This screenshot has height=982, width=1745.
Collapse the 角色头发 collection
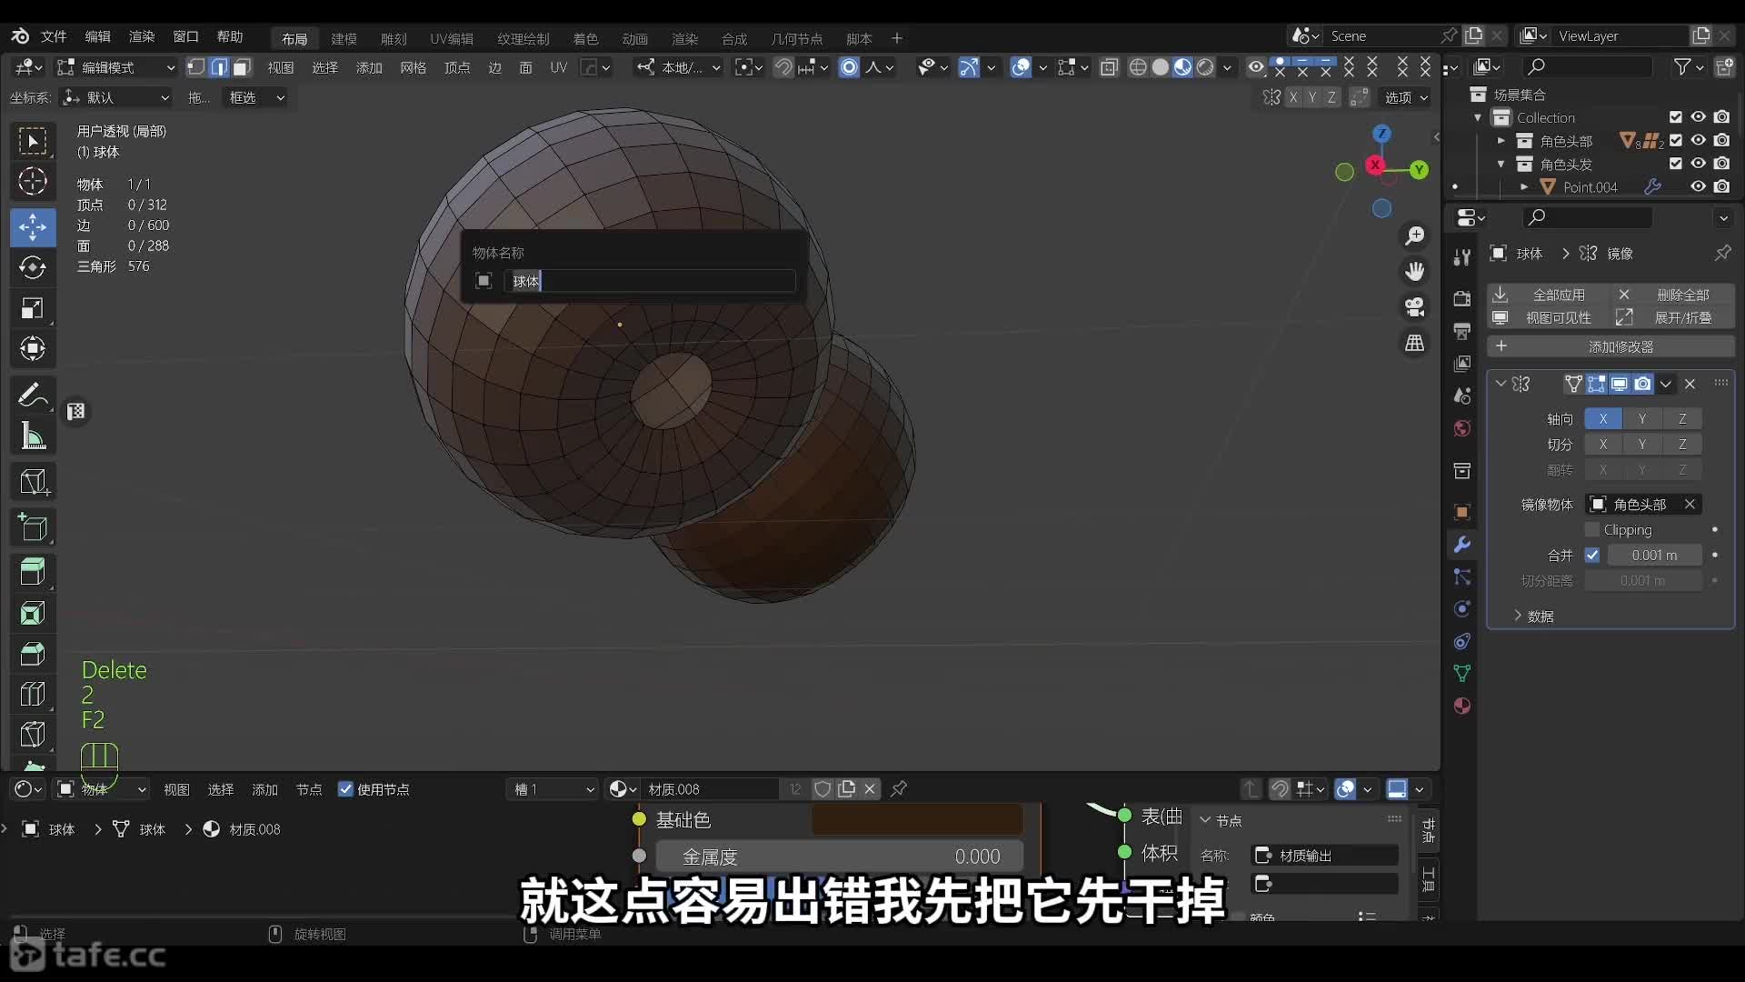tap(1501, 164)
